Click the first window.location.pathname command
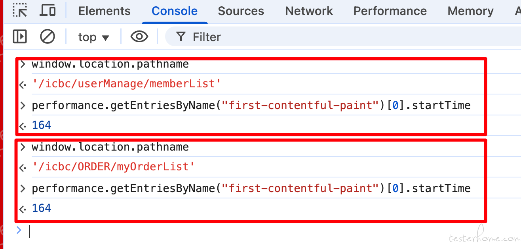This screenshot has height=249, width=521. (110, 64)
